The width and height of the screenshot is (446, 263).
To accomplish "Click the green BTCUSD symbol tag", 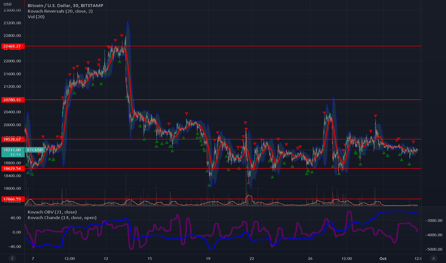I will click(35, 150).
